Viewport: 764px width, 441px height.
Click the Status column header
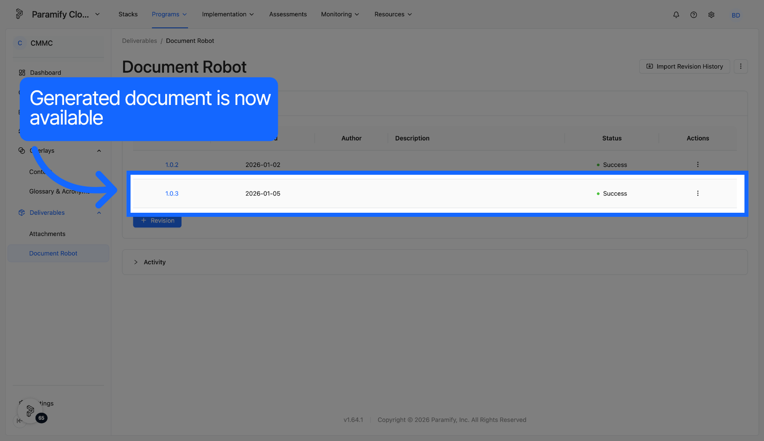coord(612,138)
